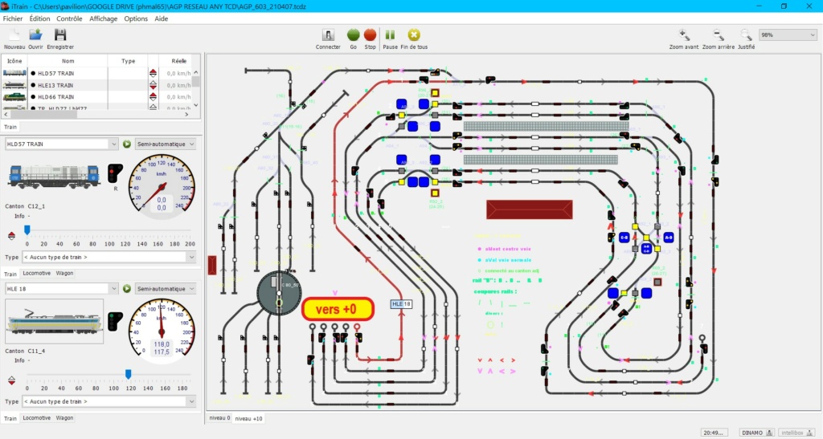Open the Fichier menu
The width and height of the screenshot is (823, 439).
pos(13,18)
